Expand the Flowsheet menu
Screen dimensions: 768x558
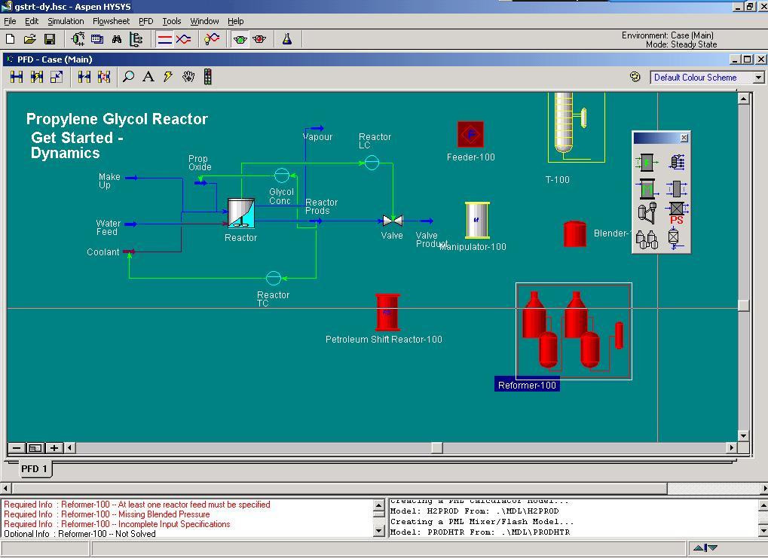111,21
